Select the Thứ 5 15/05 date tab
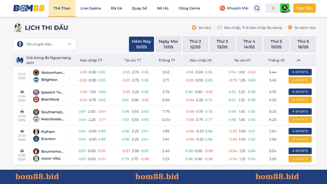327x184 pixels. point(276,44)
